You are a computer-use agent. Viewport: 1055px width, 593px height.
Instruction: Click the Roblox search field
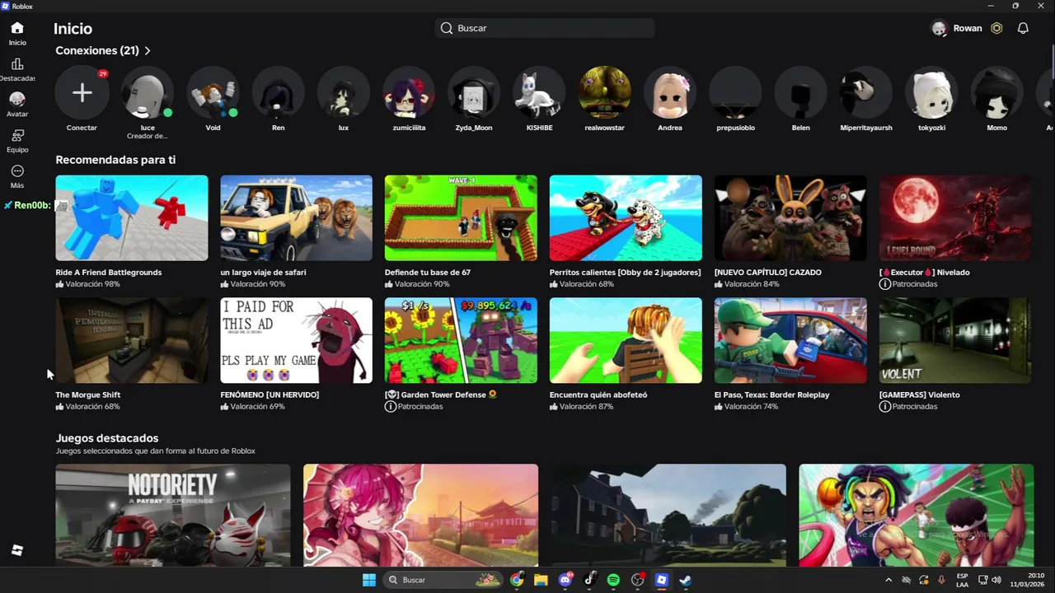pos(545,28)
